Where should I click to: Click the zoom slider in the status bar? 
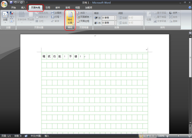point(179,136)
